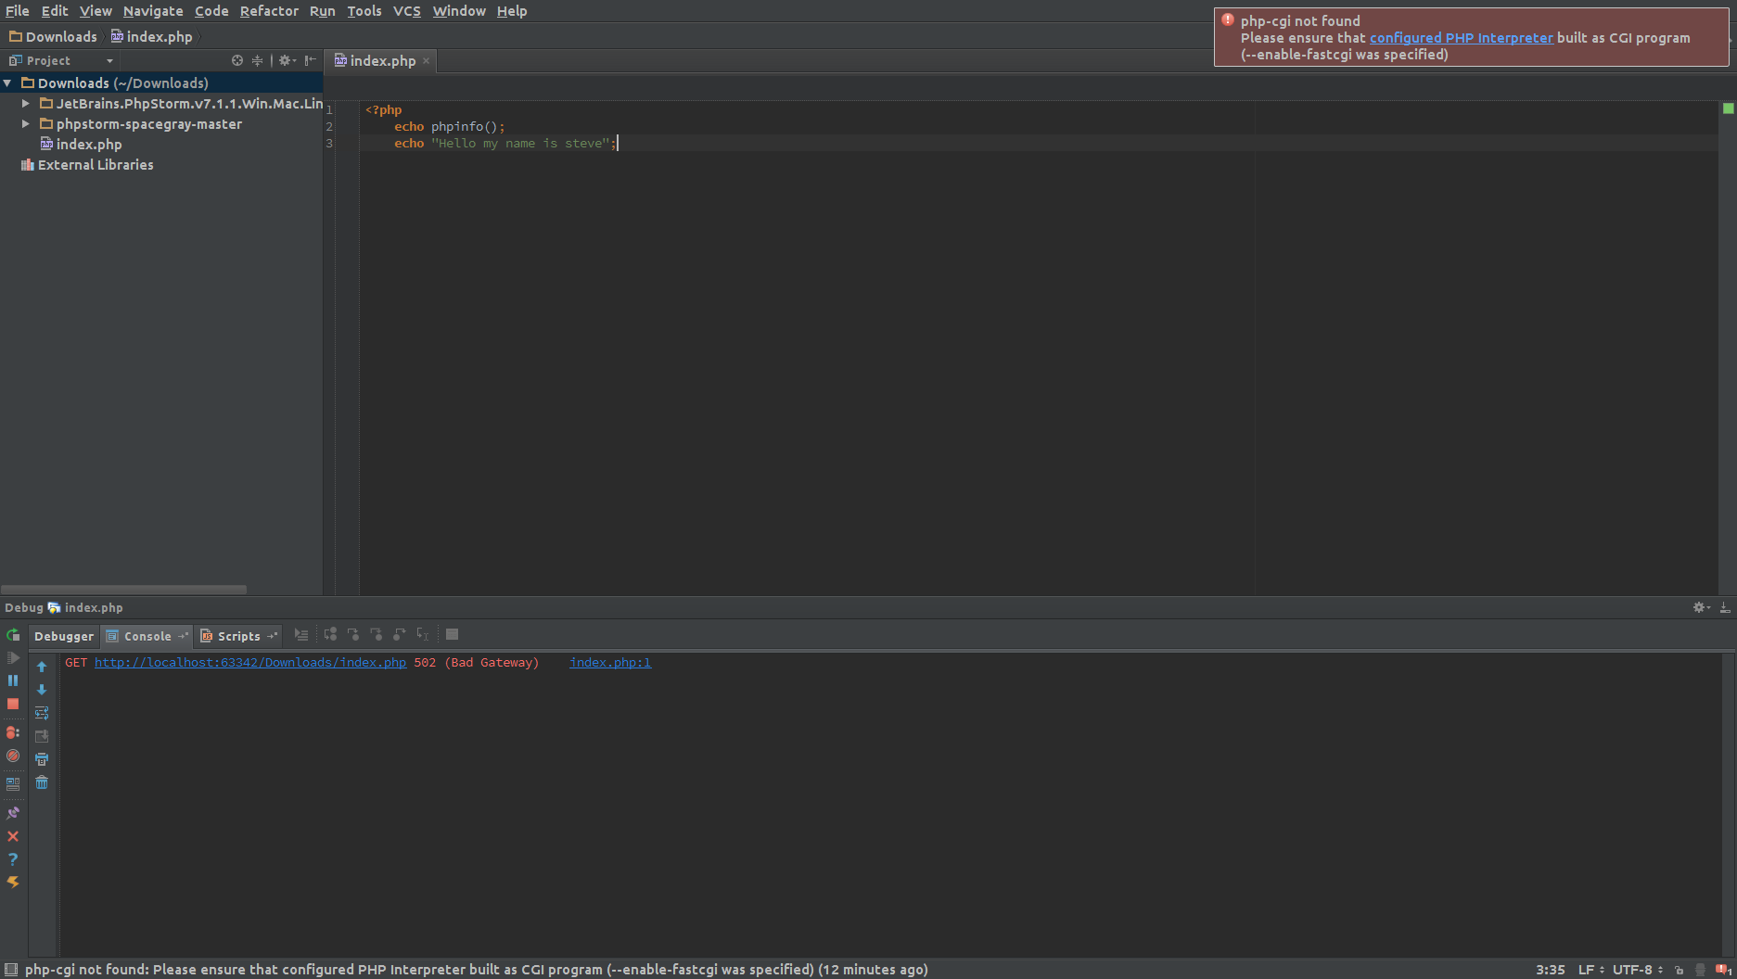The image size is (1737, 979).
Task: Open the View Breakpoints dialog
Action: pyautogui.click(x=13, y=732)
